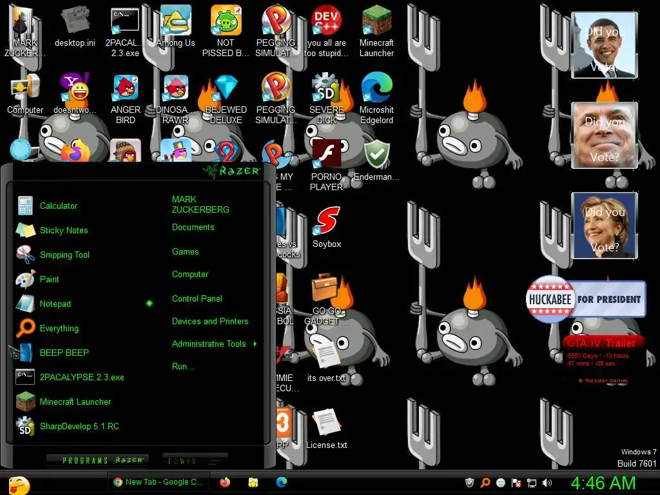Viewport: 660px width, 495px height.
Task: Open the network tray icon
Action: point(532,483)
